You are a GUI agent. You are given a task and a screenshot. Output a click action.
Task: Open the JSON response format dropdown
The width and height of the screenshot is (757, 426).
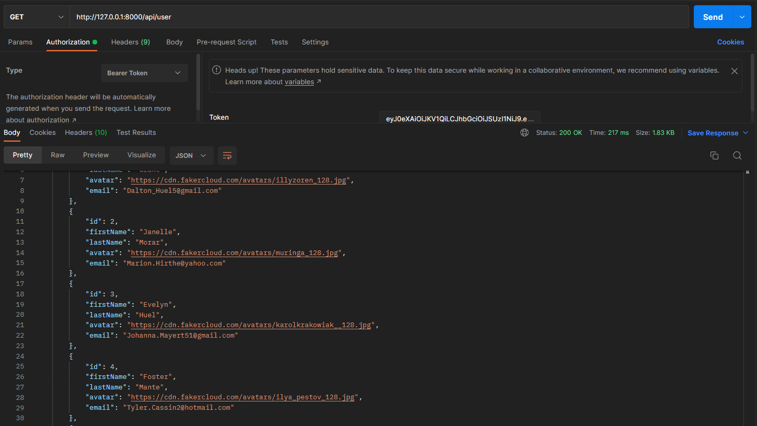tap(191, 155)
